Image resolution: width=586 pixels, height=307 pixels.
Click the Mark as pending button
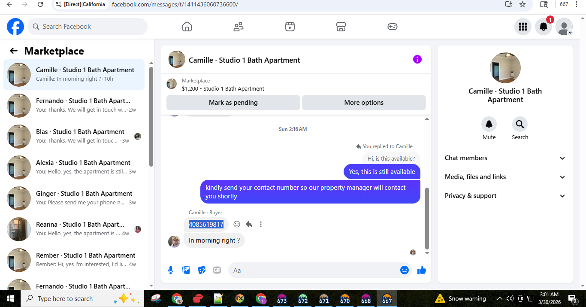click(233, 103)
